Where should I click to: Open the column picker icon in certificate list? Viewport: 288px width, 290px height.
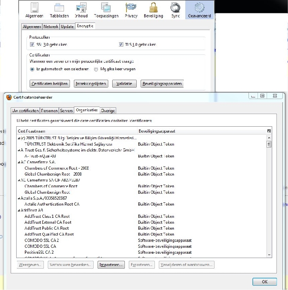click(269, 131)
